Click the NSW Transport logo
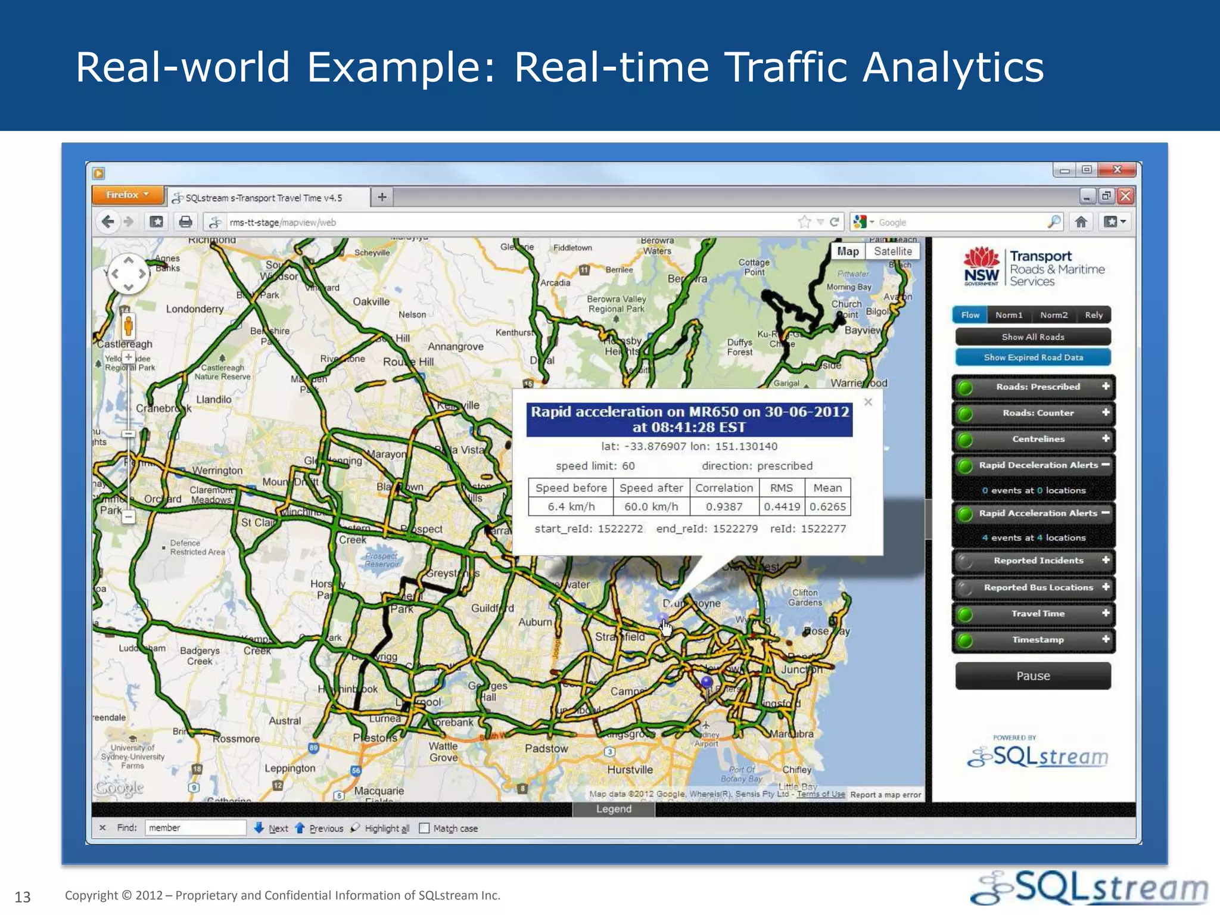This screenshot has width=1220, height=915. (1034, 267)
